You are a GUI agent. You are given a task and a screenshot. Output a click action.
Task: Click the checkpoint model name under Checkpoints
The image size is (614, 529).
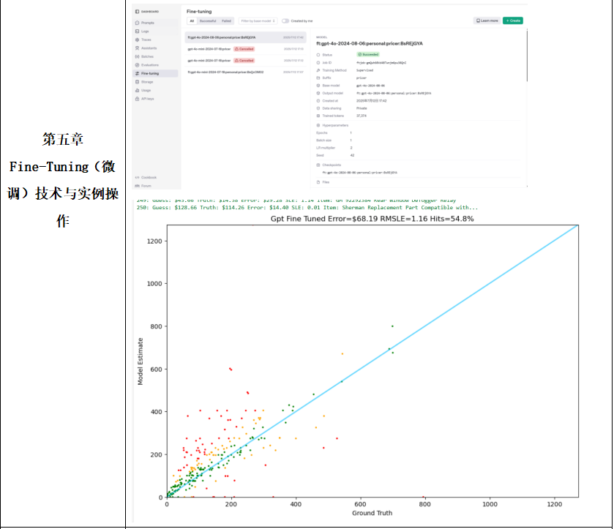pos(359,172)
